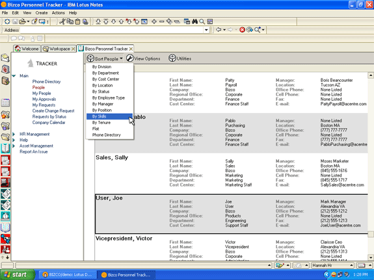
Task: Click the red Stop icon in navigation bar
Action: (x=242, y=30)
